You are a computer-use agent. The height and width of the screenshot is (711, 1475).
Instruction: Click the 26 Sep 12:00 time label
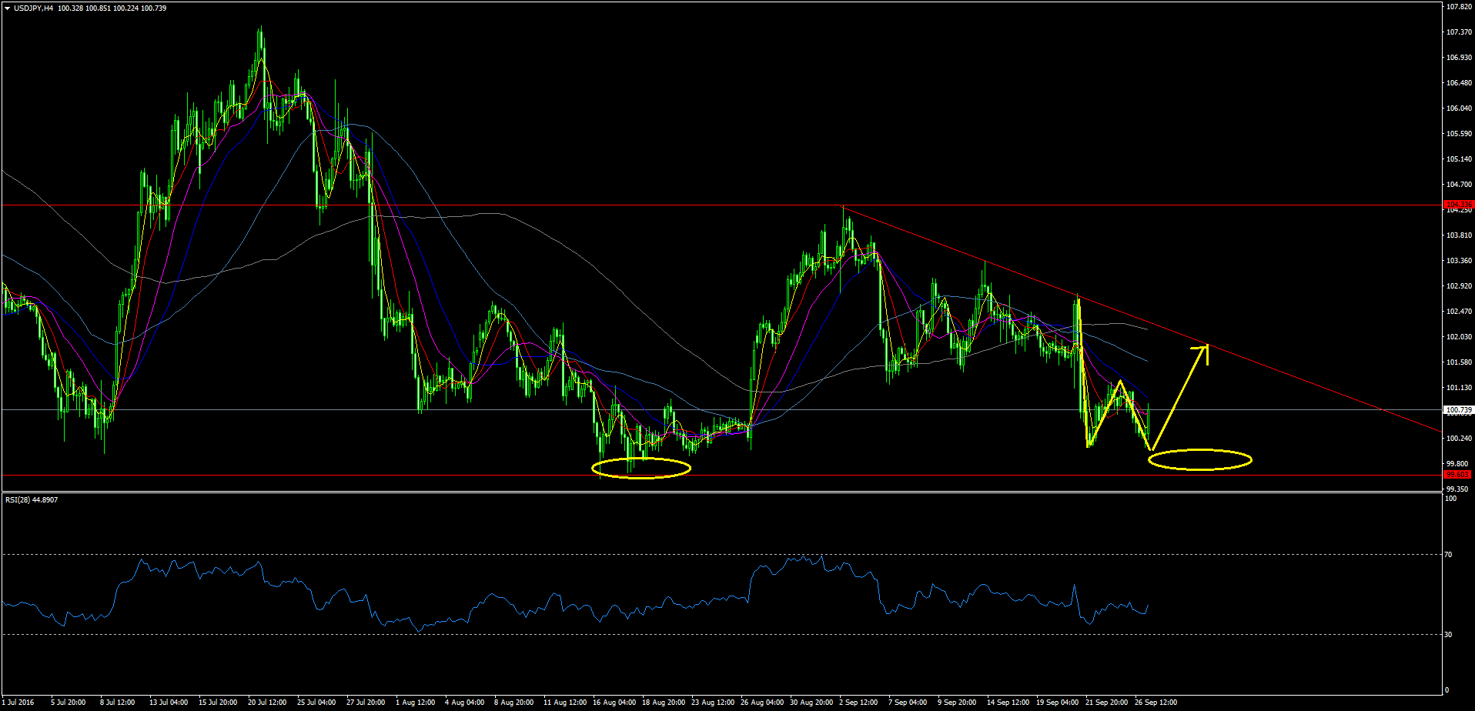point(1156,703)
